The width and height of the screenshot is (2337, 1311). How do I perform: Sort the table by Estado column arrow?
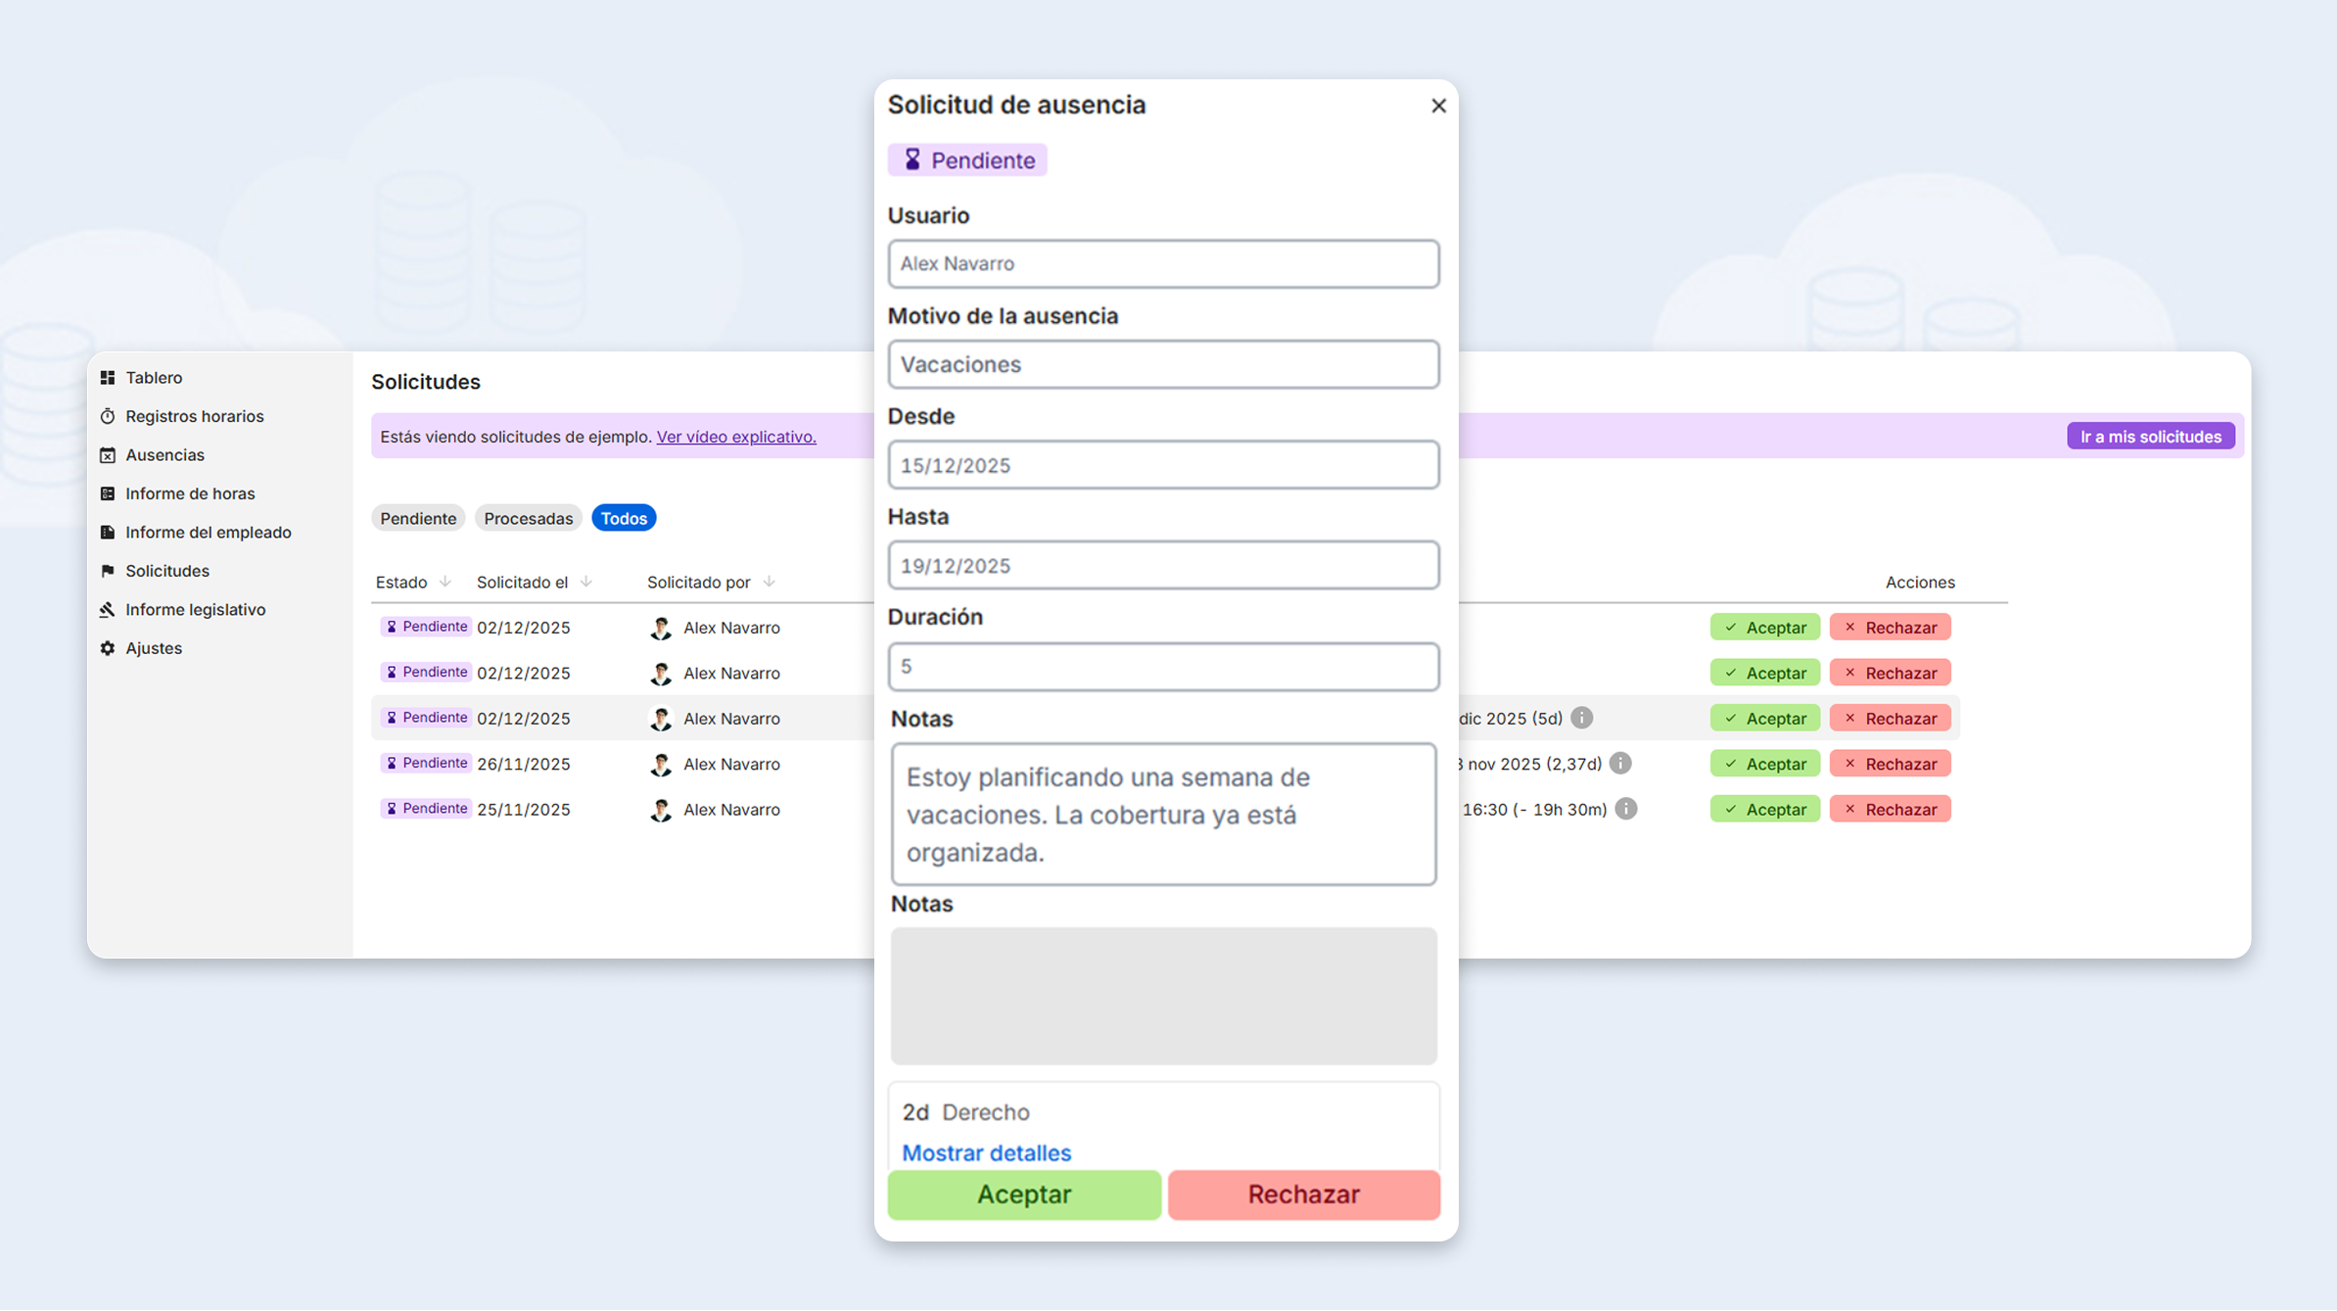coord(445,582)
